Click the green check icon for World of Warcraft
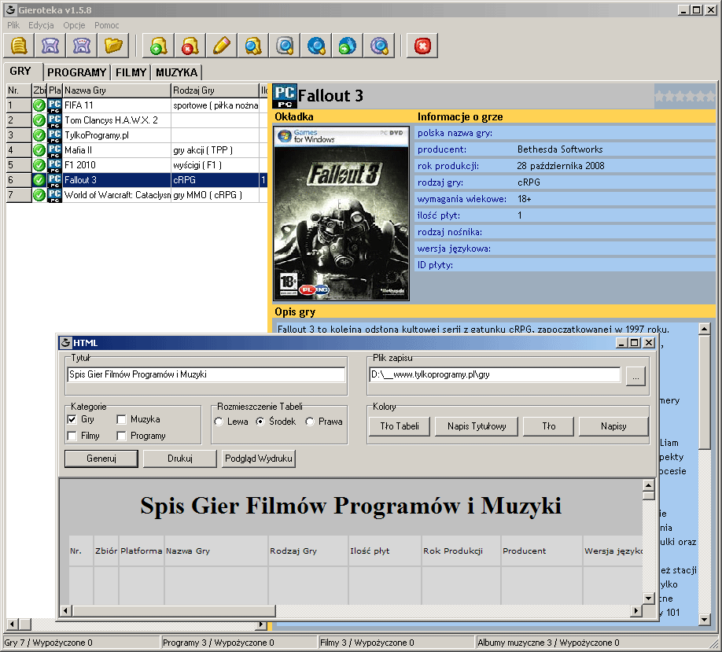The image size is (722, 652). tap(39, 195)
